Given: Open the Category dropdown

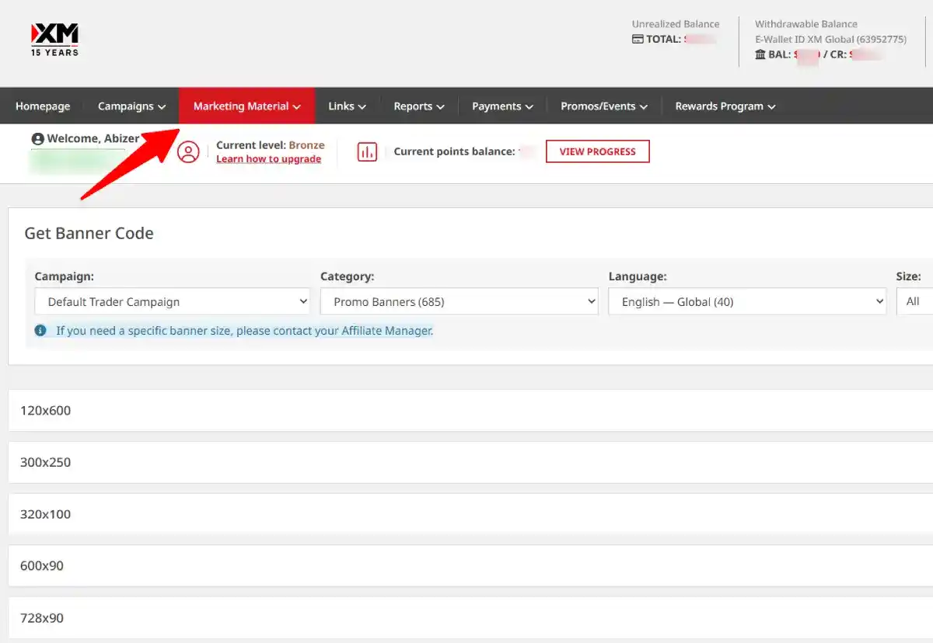Looking at the screenshot, I should pyautogui.click(x=459, y=301).
